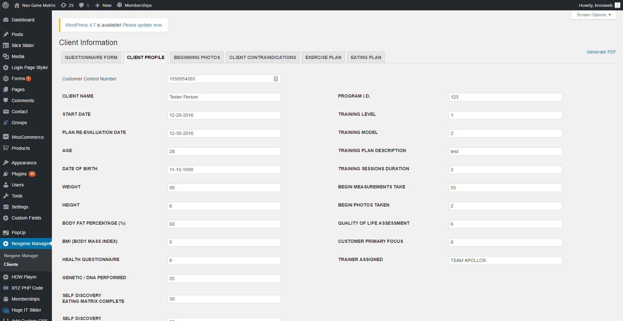This screenshot has width=623, height=321.
Task: Click the comments bubble icon in toolbar
Action: point(81,5)
